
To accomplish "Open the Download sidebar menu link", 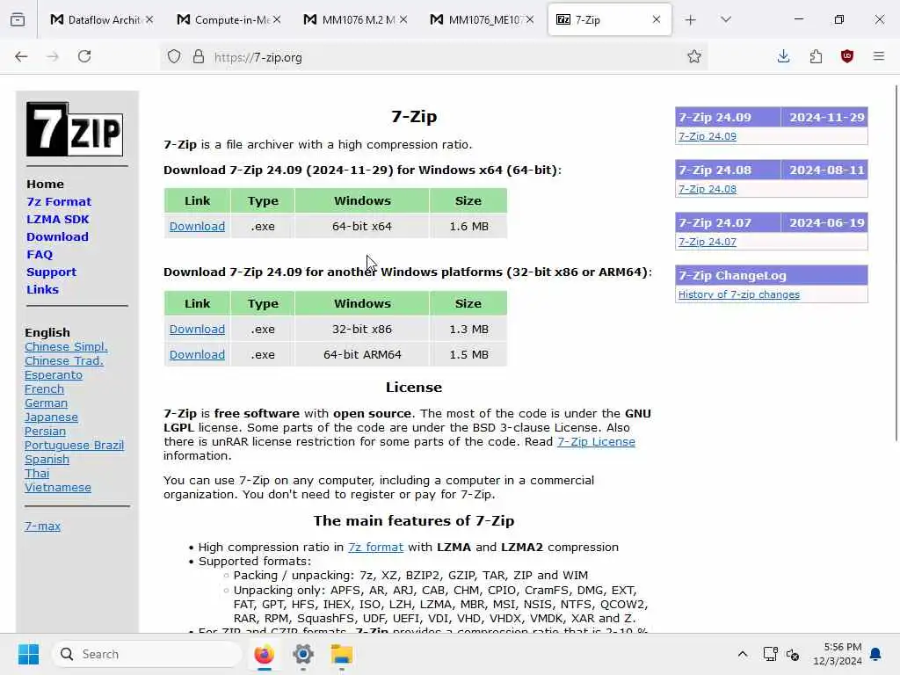I will click(57, 236).
